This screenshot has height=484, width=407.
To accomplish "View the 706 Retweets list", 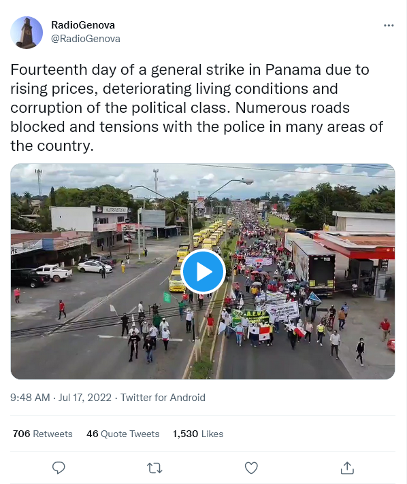I will (x=43, y=434).
